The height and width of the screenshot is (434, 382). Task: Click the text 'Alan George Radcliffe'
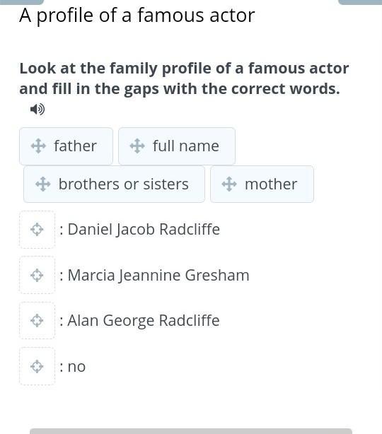144,320
